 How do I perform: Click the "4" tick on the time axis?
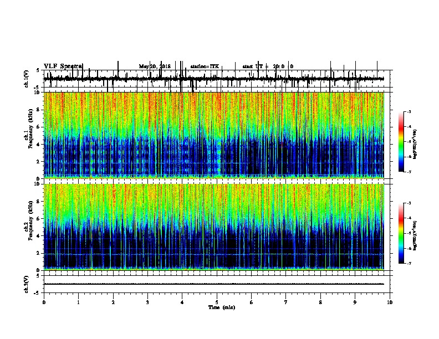(182, 302)
